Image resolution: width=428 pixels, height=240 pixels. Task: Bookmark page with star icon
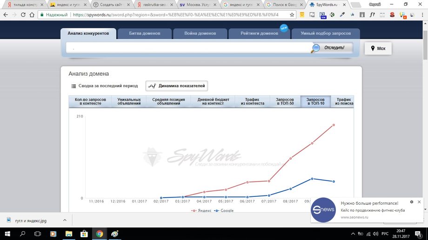pos(292,15)
